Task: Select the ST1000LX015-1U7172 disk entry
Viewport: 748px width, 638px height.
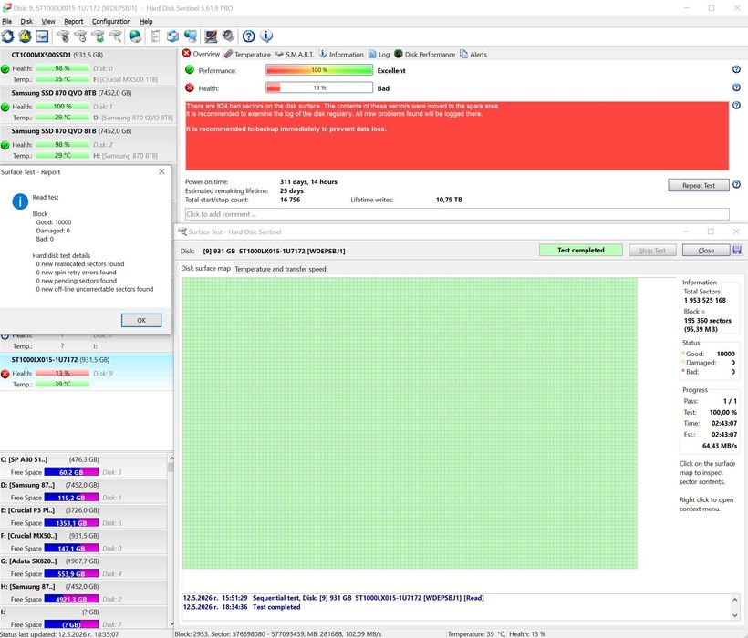Action: 87,372
